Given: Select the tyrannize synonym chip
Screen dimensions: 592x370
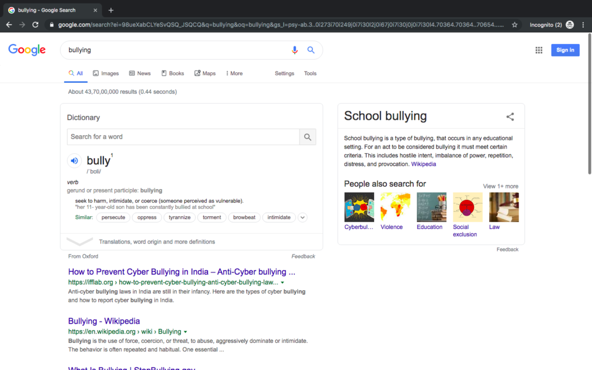Looking at the screenshot, I should (x=180, y=217).
